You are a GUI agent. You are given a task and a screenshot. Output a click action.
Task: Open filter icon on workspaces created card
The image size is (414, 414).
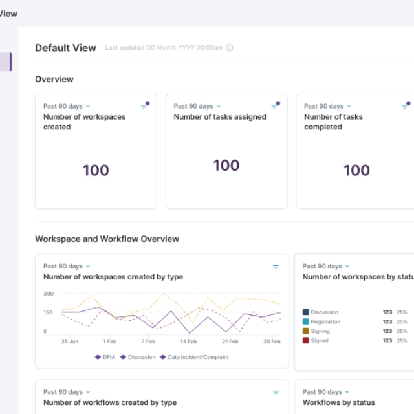(144, 106)
